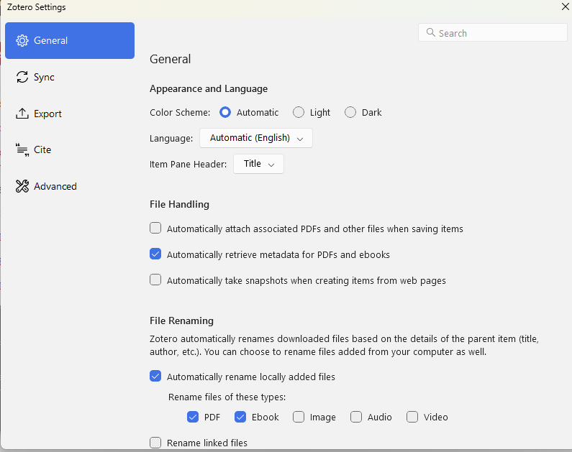Go to the Advanced pane
The image size is (572, 452).
tap(70, 186)
